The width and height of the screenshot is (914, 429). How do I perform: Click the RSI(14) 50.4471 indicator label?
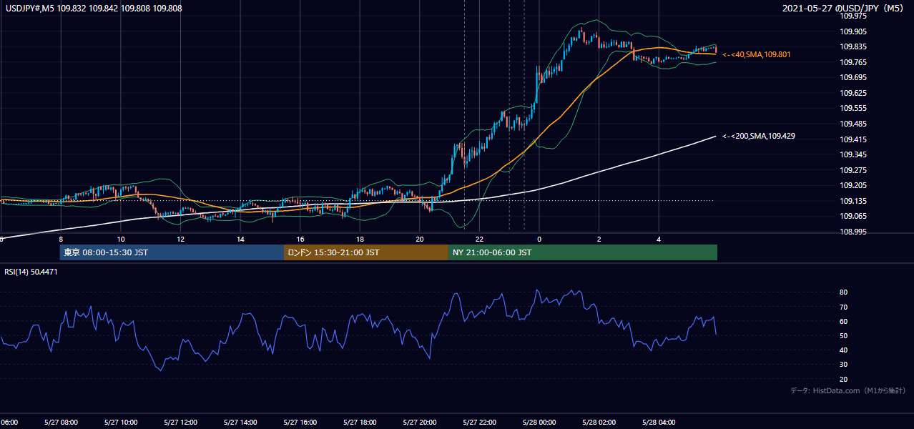click(x=31, y=272)
